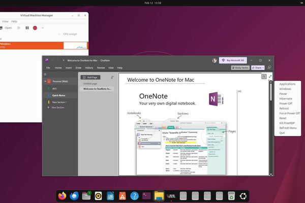Click Open in Virtual Machine Manager toolbar
Image resolution: width=305 pixels, height=203 pixels.
click(x=6, y=28)
